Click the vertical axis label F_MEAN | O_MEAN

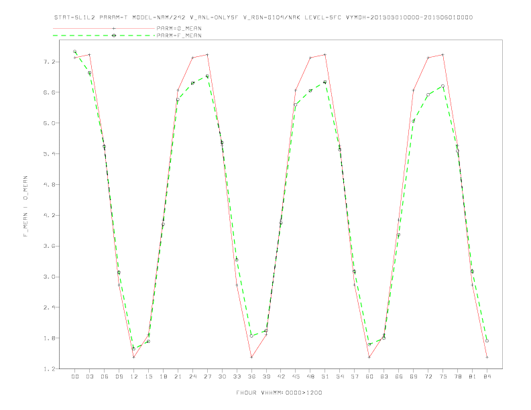click(25, 206)
